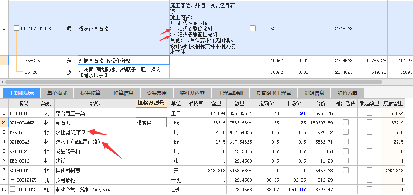
Task: Select code DZ1B0046 cell
Action: point(24,142)
